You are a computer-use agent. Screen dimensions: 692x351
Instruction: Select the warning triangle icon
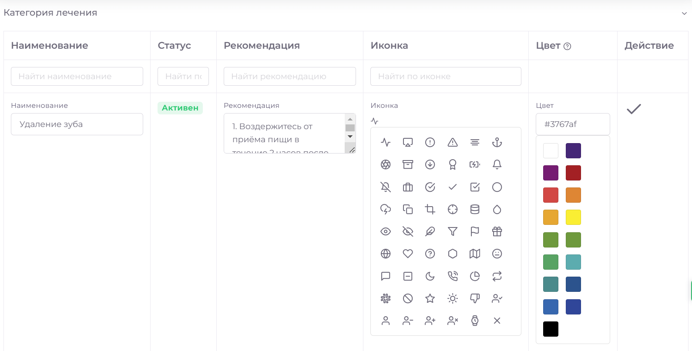click(453, 142)
